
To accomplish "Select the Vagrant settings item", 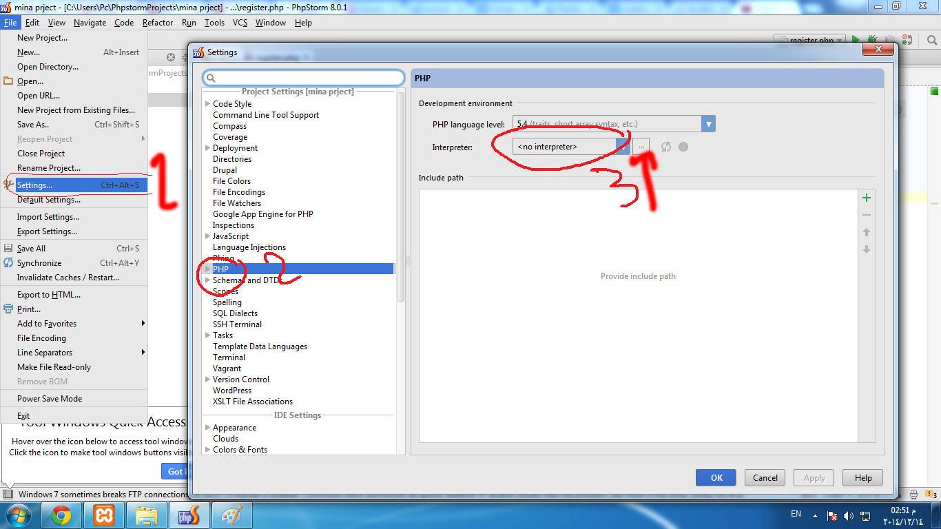I will pyautogui.click(x=227, y=369).
